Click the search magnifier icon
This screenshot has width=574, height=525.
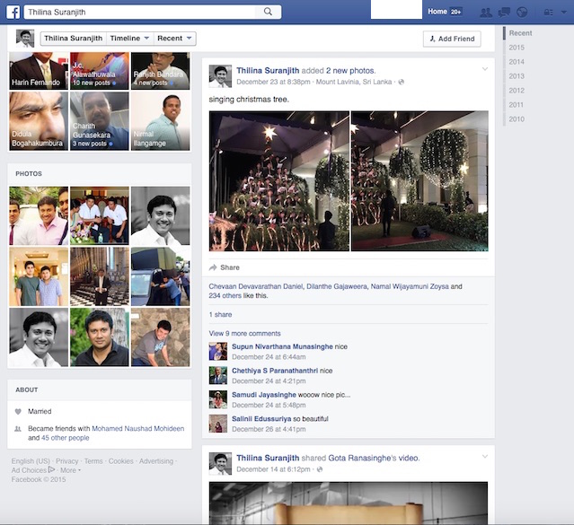268,12
